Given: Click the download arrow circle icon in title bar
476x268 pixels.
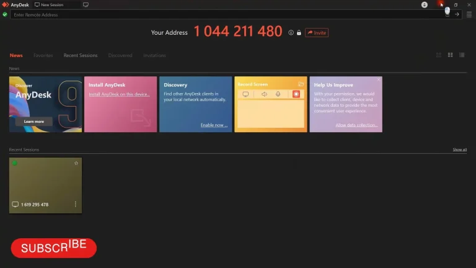Looking at the screenshot, I should point(425,4).
